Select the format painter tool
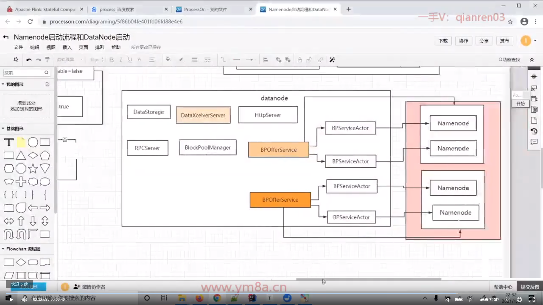This screenshot has height=305, width=543. coord(48,60)
